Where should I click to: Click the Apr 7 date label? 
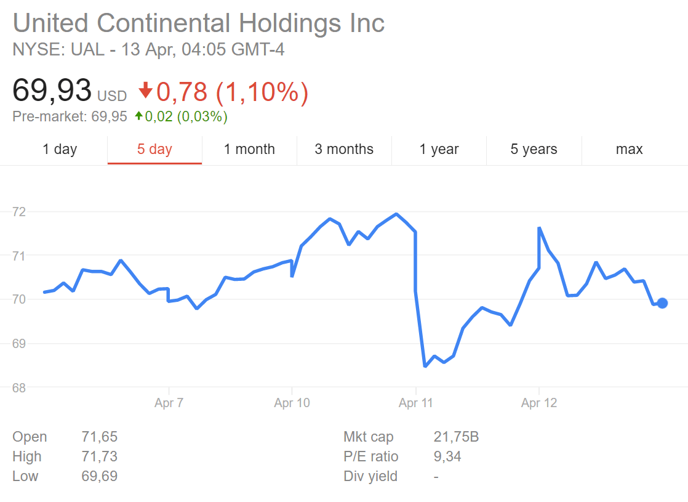pyautogui.click(x=168, y=403)
